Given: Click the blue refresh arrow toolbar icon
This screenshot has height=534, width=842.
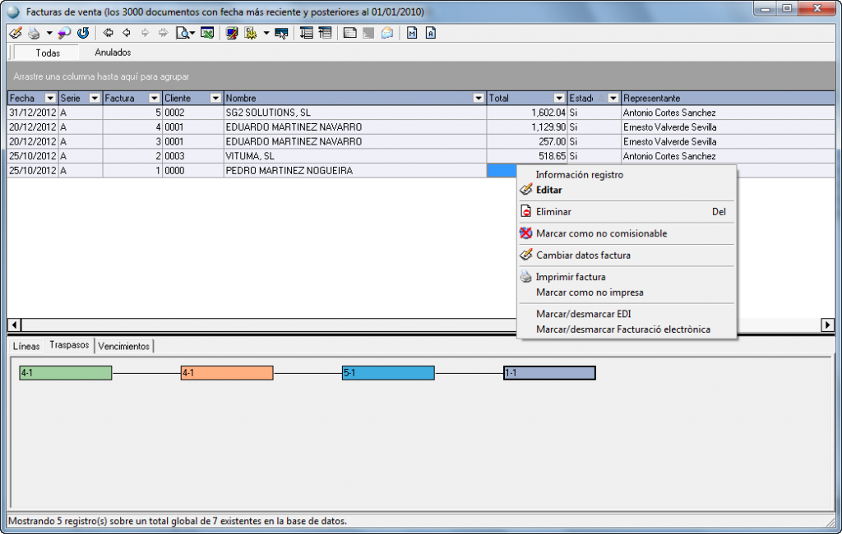Looking at the screenshot, I should tap(83, 33).
